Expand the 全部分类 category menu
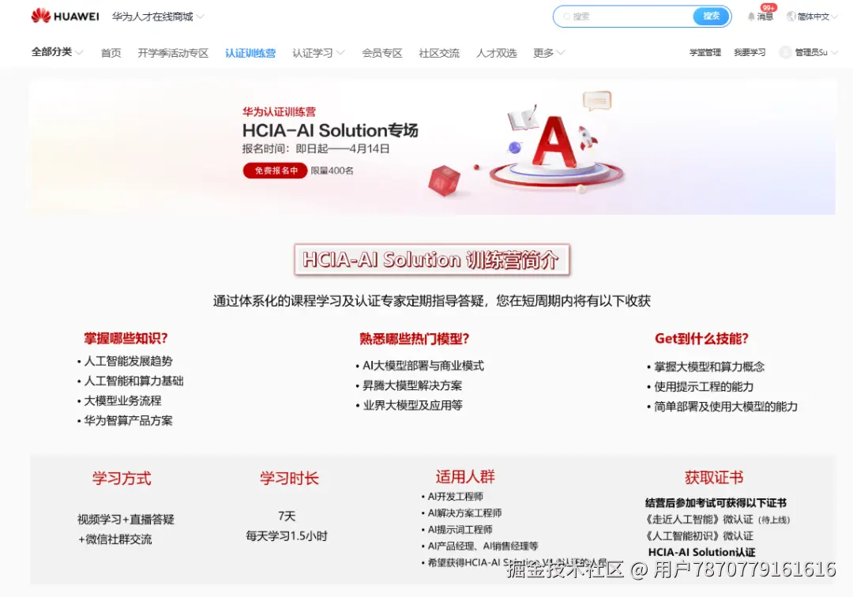The width and height of the screenshot is (853, 597). 57,52
